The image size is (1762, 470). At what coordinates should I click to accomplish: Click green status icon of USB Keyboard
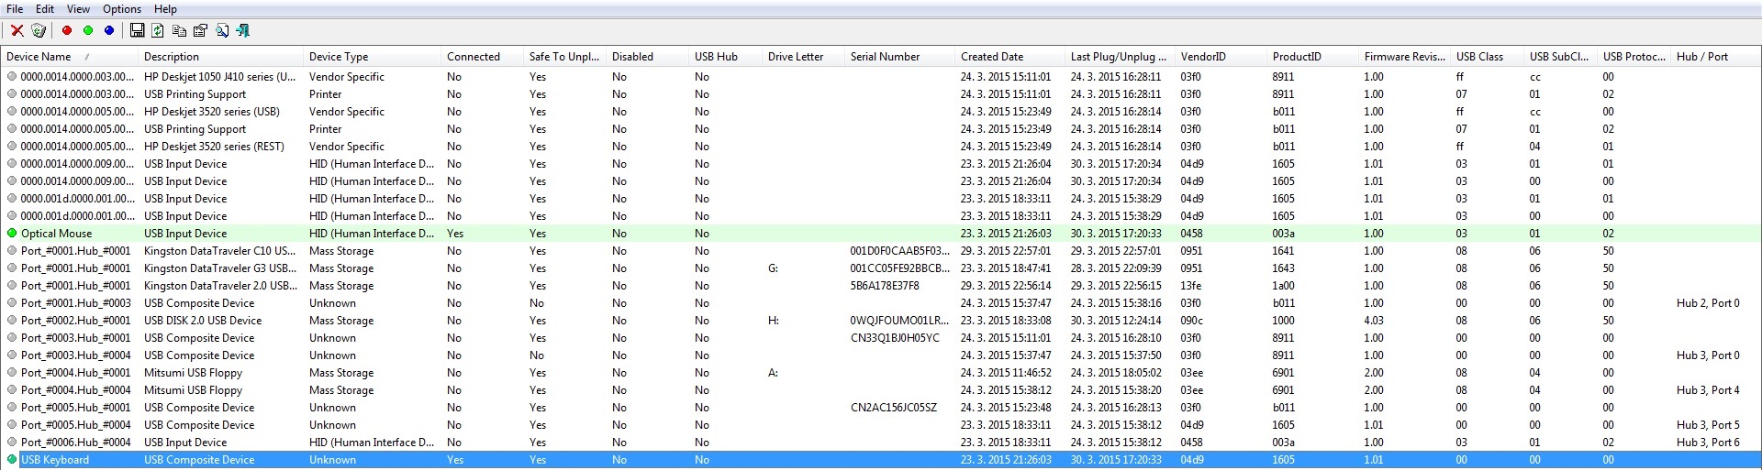click(x=12, y=459)
